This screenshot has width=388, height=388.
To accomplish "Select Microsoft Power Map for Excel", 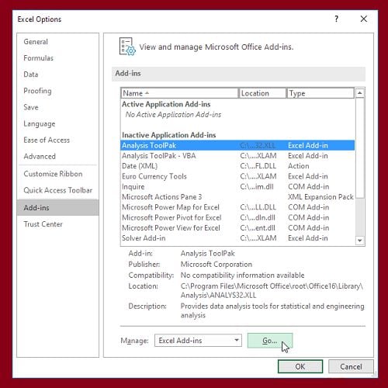I will pos(237,207).
